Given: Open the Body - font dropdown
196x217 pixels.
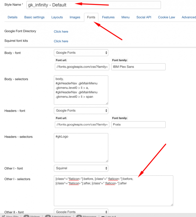Looking at the screenshot, I should (x=81, y=53).
